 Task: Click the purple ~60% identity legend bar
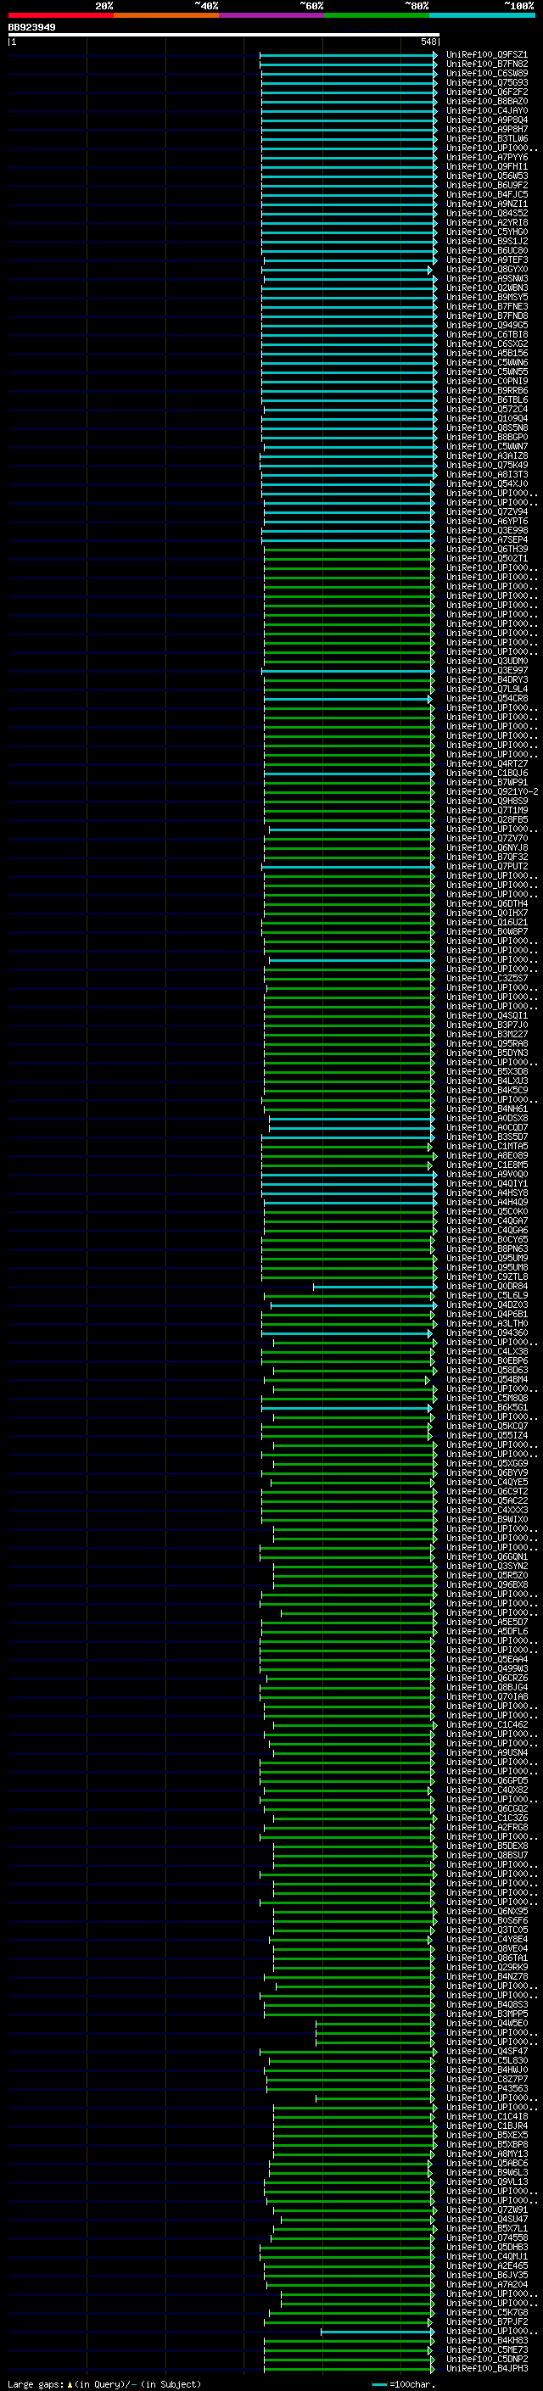pos(271,15)
